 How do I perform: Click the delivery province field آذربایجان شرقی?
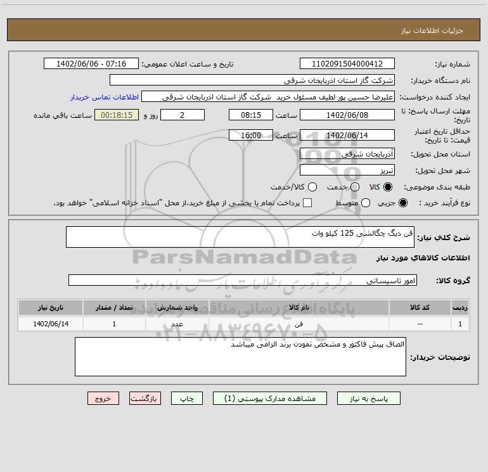pyautogui.click(x=347, y=154)
